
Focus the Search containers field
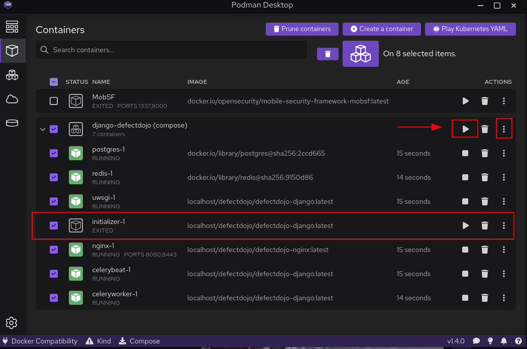pyautogui.click(x=171, y=50)
